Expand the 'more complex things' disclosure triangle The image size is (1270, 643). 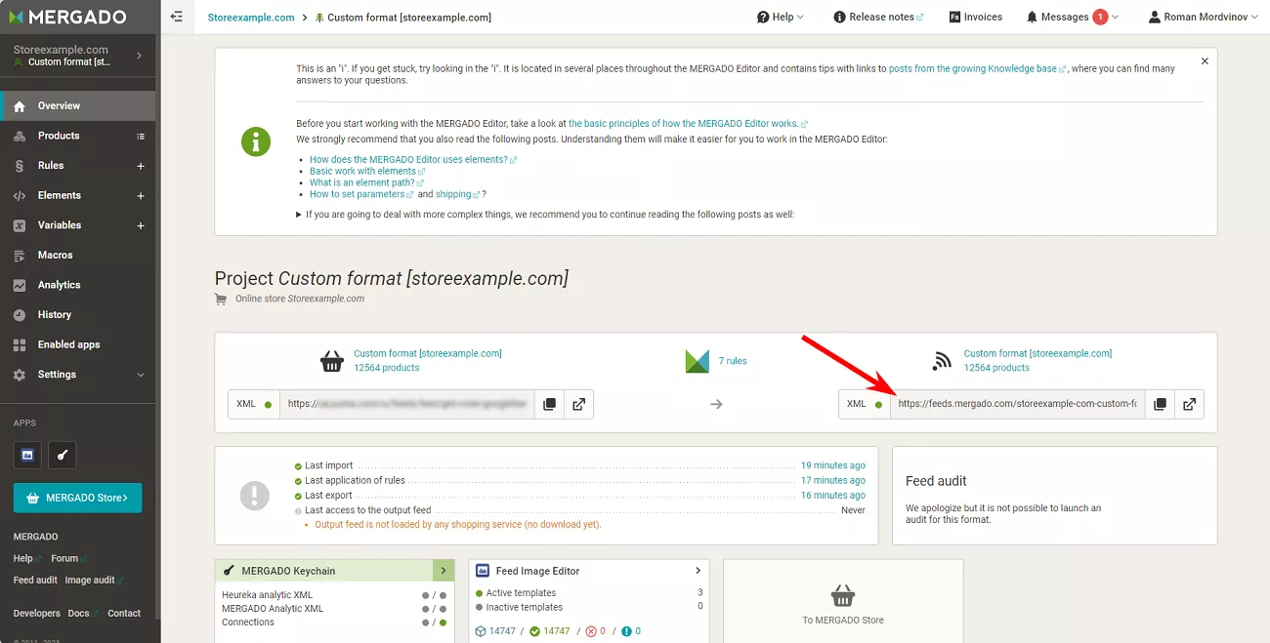pos(299,215)
